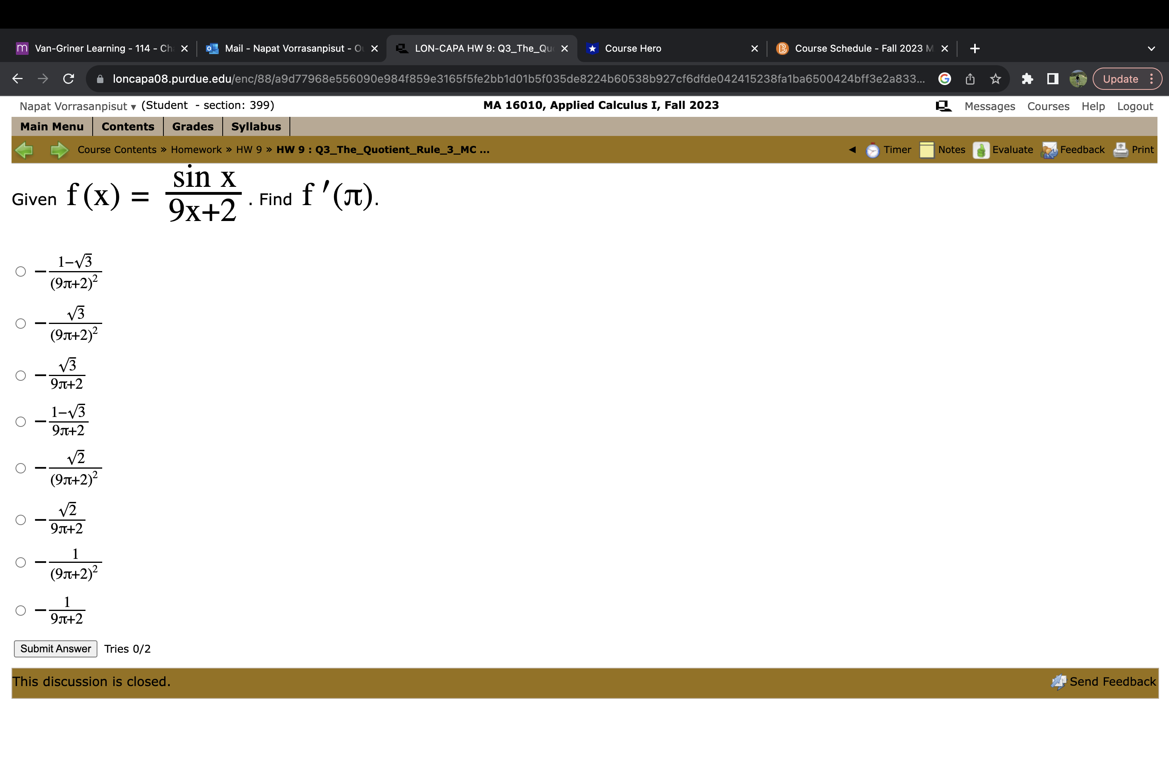Click the green next-resource arrow icon

click(59, 150)
